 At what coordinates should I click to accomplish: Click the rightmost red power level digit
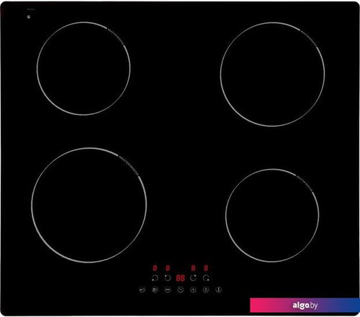(206, 267)
